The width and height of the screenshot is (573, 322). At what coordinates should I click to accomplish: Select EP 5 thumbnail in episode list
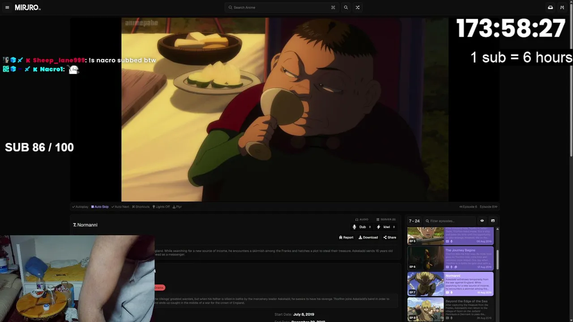point(425,236)
